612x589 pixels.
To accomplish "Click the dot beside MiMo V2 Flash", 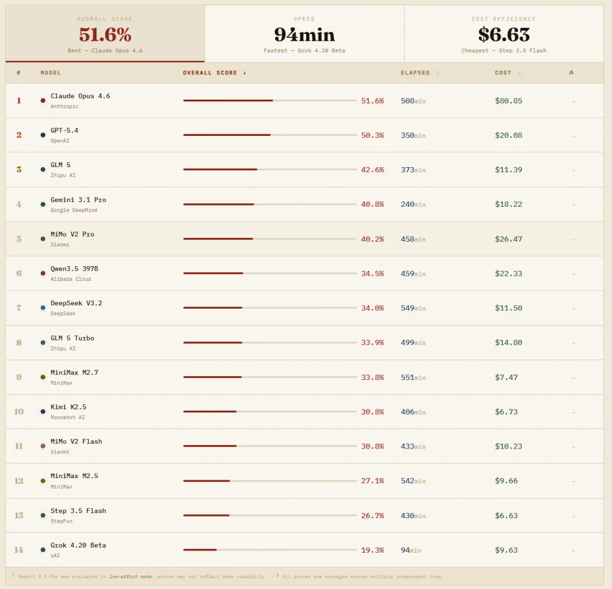I will (x=43, y=446).
